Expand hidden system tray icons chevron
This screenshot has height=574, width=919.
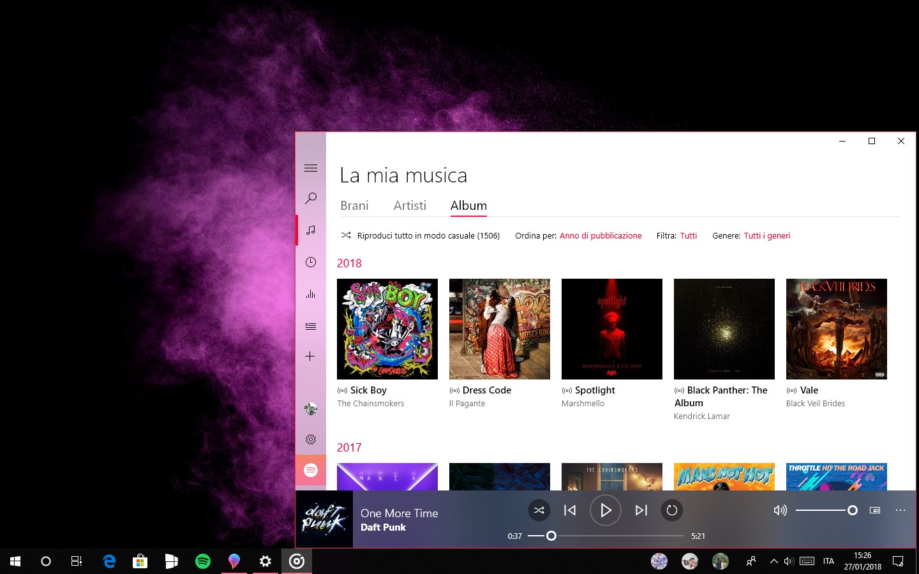[x=773, y=561]
